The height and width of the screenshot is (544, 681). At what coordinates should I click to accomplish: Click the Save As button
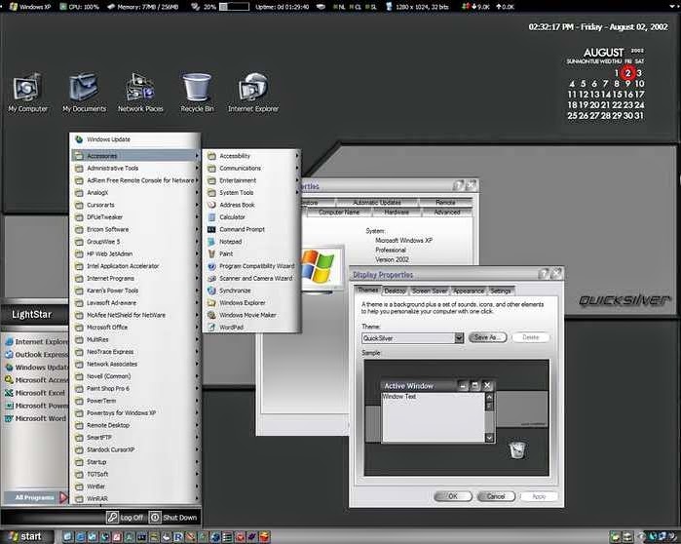pos(487,337)
